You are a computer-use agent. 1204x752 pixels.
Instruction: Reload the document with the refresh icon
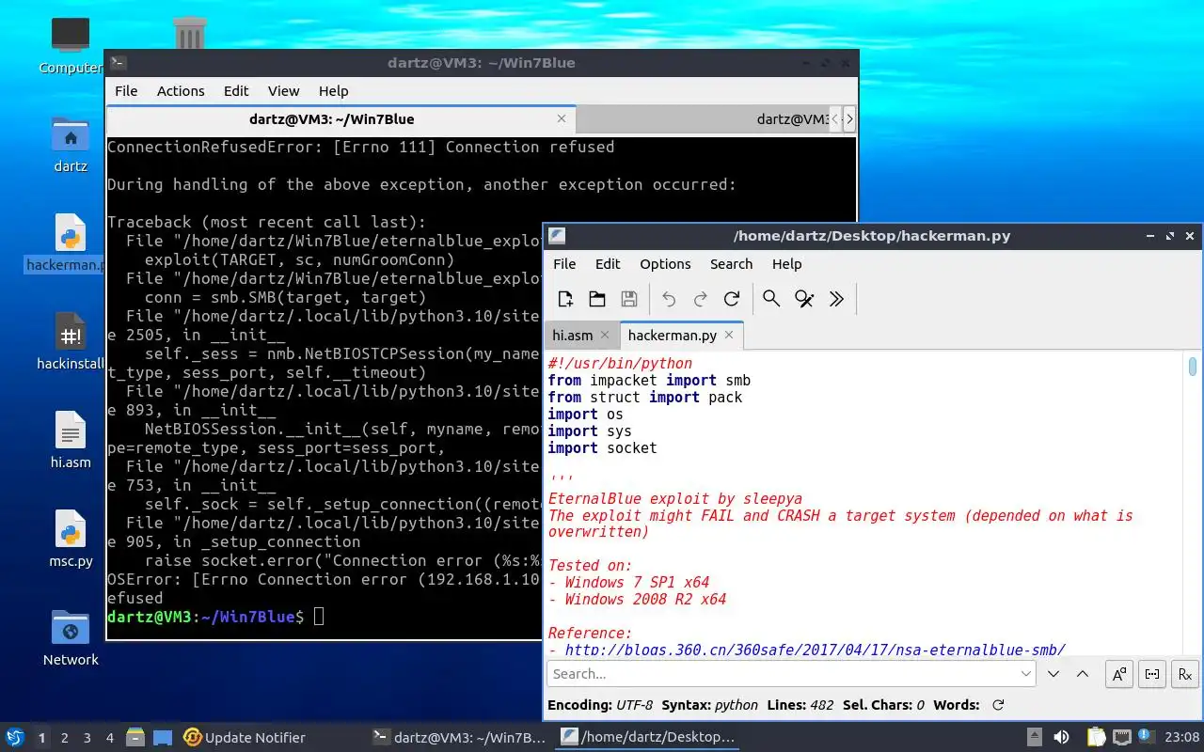pos(732,299)
